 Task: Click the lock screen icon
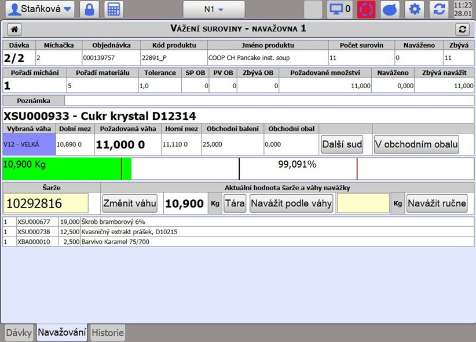pyautogui.click(x=89, y=9)
